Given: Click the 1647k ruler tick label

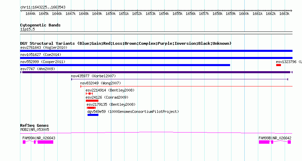Looking at the screenshot, I should click(71, 14).
